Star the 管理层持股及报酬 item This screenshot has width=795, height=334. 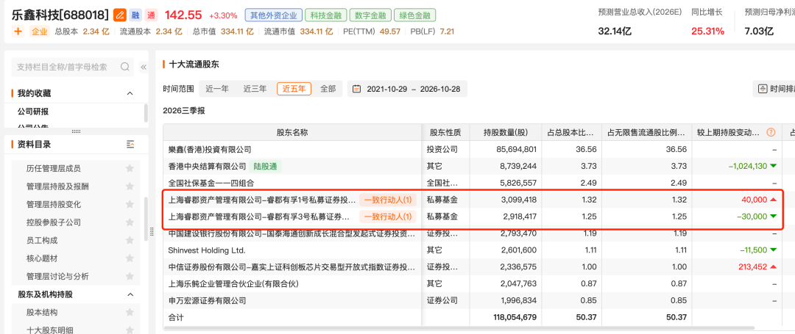pos(130,186)
